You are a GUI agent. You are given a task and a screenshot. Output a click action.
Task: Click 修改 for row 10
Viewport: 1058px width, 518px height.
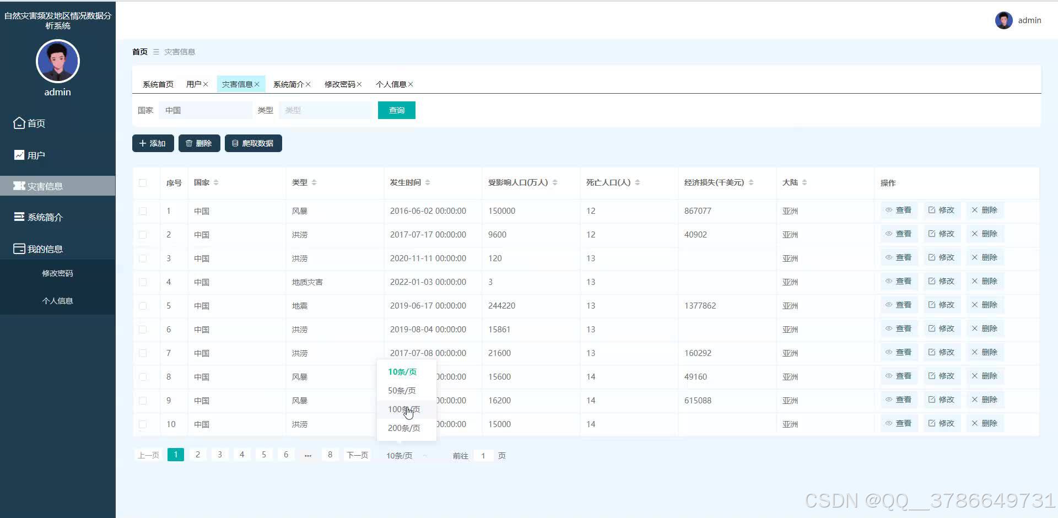click(942, 423)
